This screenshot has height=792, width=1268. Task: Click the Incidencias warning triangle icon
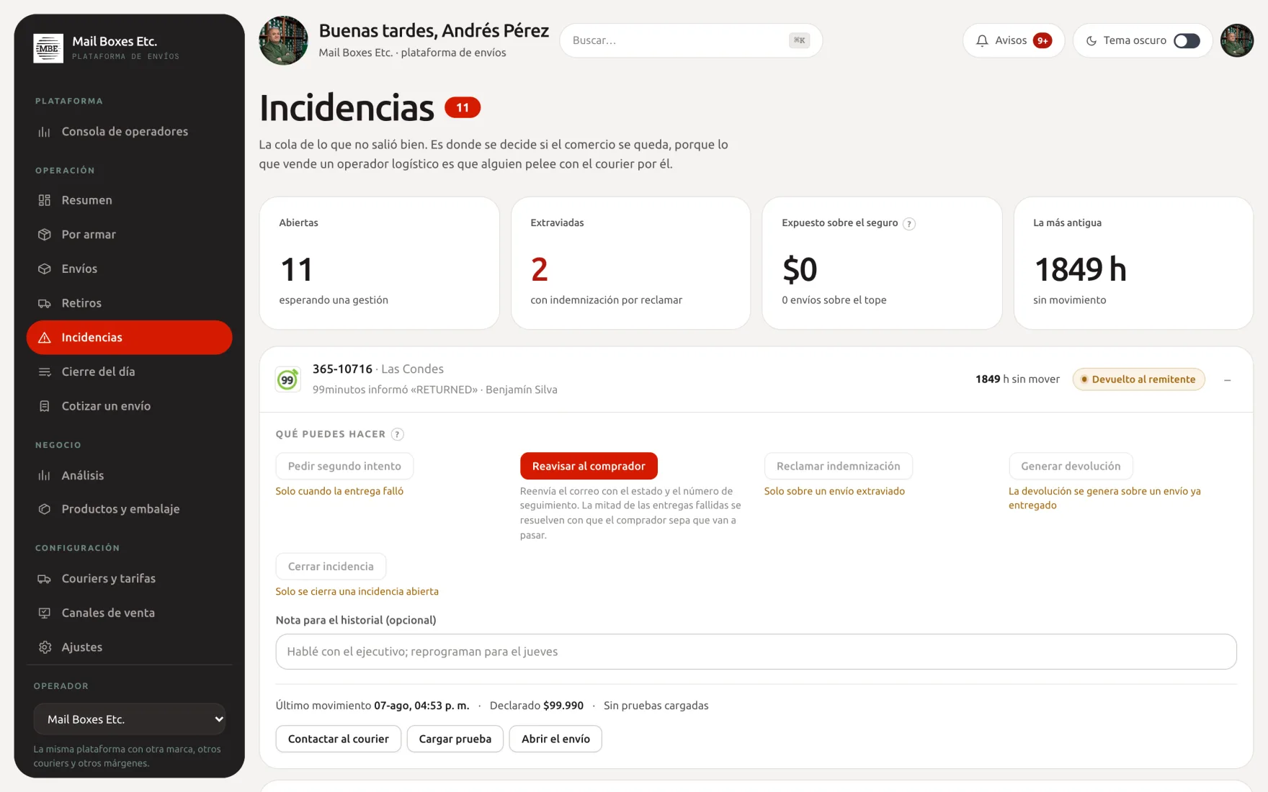click(x=45, y=338)
